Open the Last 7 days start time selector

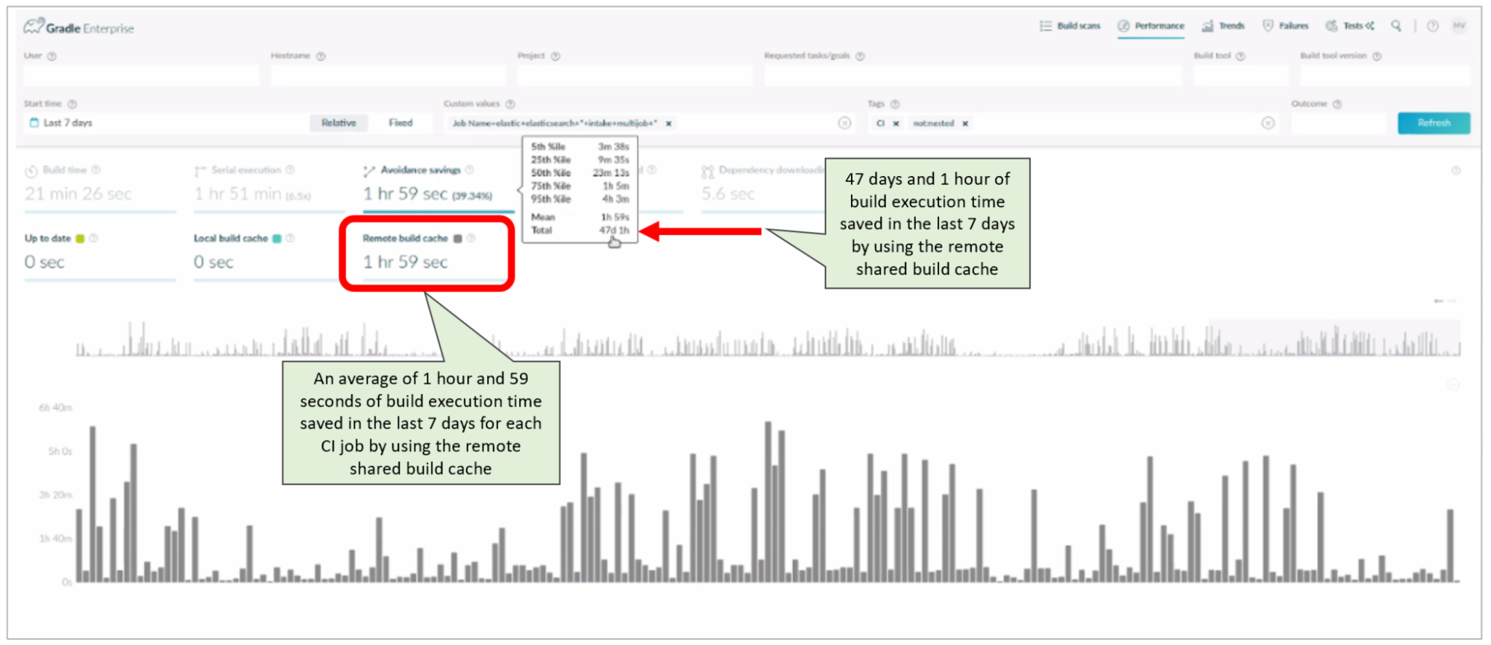[x=166, y=123]
